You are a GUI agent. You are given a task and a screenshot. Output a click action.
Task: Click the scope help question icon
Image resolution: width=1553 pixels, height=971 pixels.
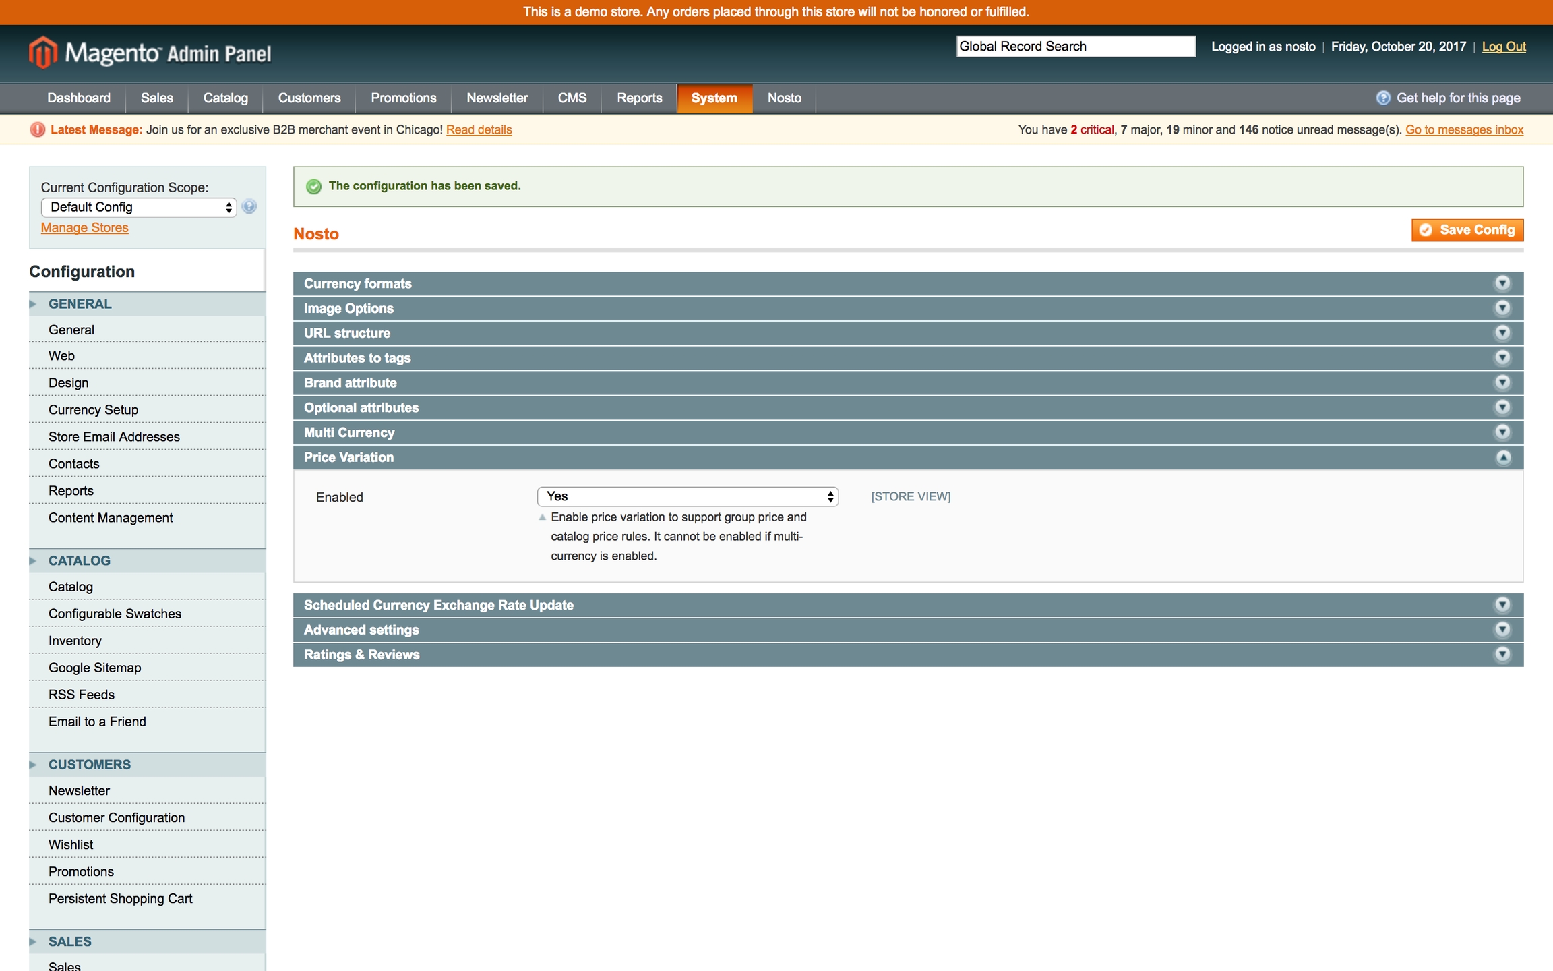tap(249, 207)
